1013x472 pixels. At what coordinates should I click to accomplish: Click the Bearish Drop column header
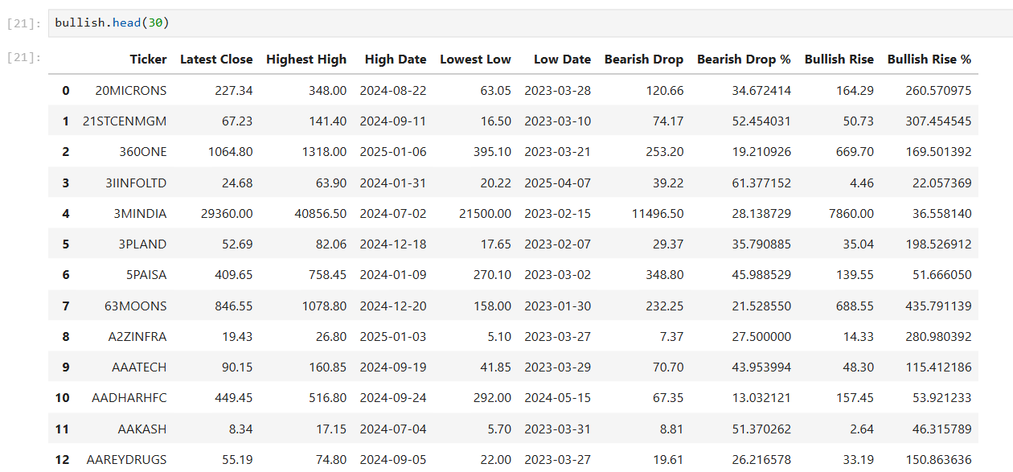pyautogui.click(x=644, y=60)
